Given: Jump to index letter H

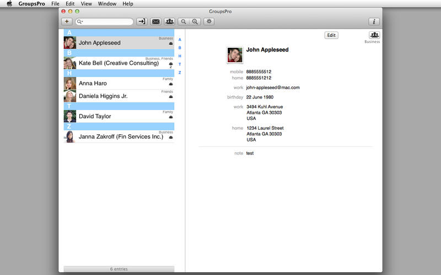Looking at the screenshot, I should tap(180, 56).
